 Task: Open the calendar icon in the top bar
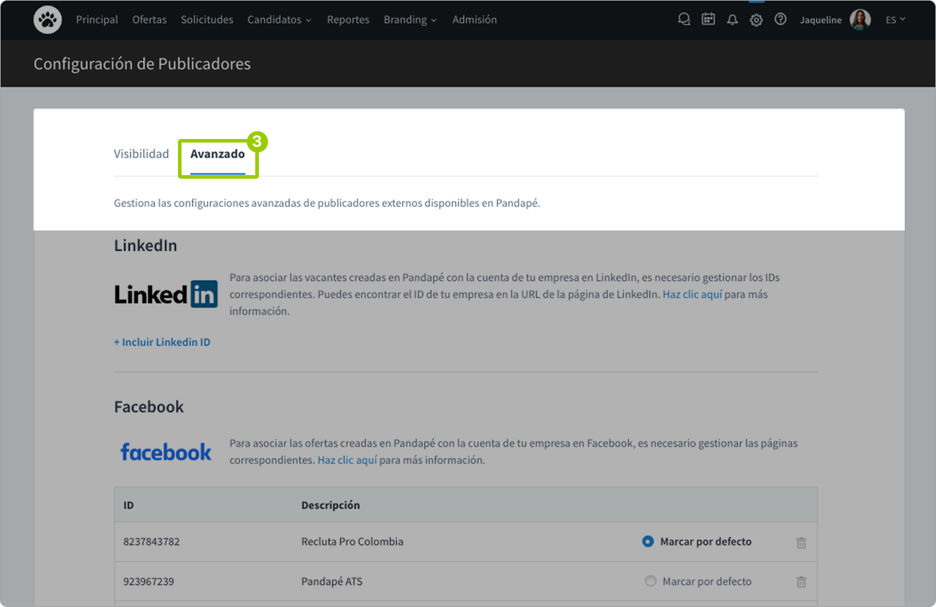tap(708, 19)
